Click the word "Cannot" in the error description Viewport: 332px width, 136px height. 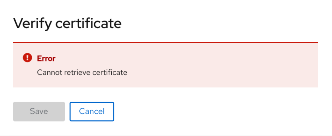pos(47,72)
